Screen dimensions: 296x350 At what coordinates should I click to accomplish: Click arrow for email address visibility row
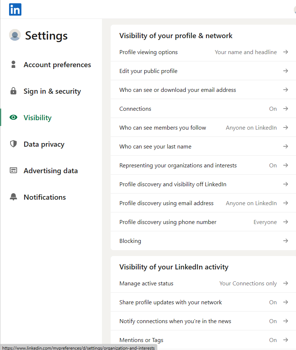pyautogui.click(x=285, y=90)
